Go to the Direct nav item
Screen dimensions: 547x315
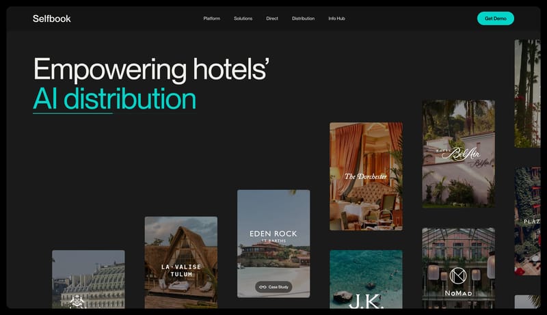pyautogui.click(x=272, y=18)
